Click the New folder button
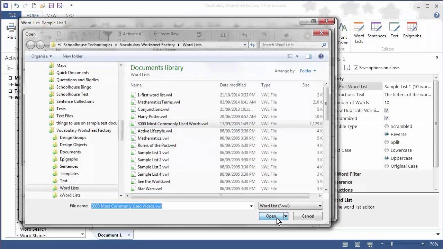Image resolution: width=443 pixels, height=249 pixels. click(72, 56)
